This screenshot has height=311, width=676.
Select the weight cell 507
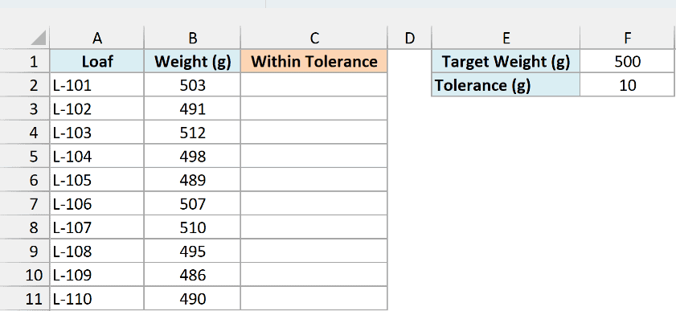click(192, 203)
